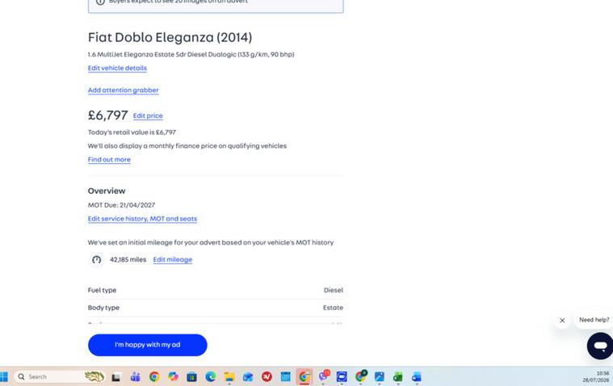This screenshot has height=386, width=613.
Task: Click the taskbar Search box
Action: [x=60, y=376]
